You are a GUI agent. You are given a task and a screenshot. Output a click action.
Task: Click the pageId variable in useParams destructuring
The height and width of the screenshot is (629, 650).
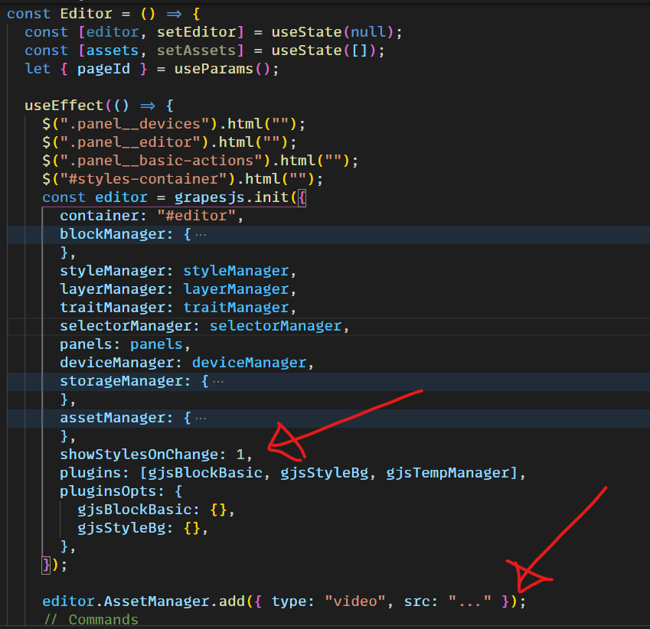click(x=103, y=68)
